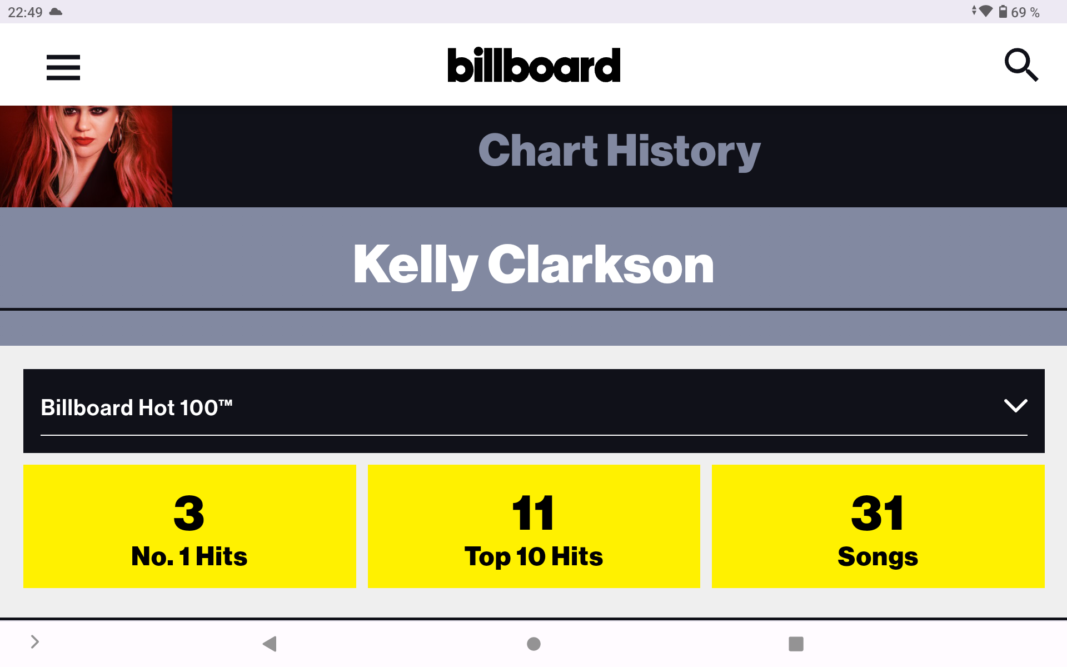This screenshot has width=1067, height=667.
Task: Tap the search magnifier icon
Action: coord(1021,65)
